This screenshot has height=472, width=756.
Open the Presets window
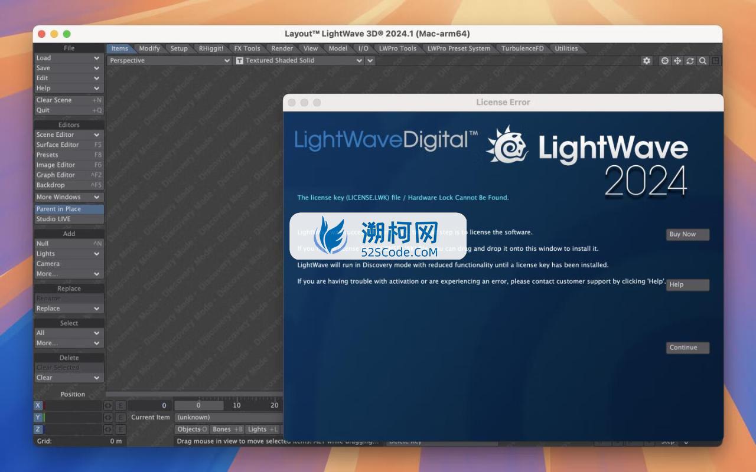click(x=69, y=155)
